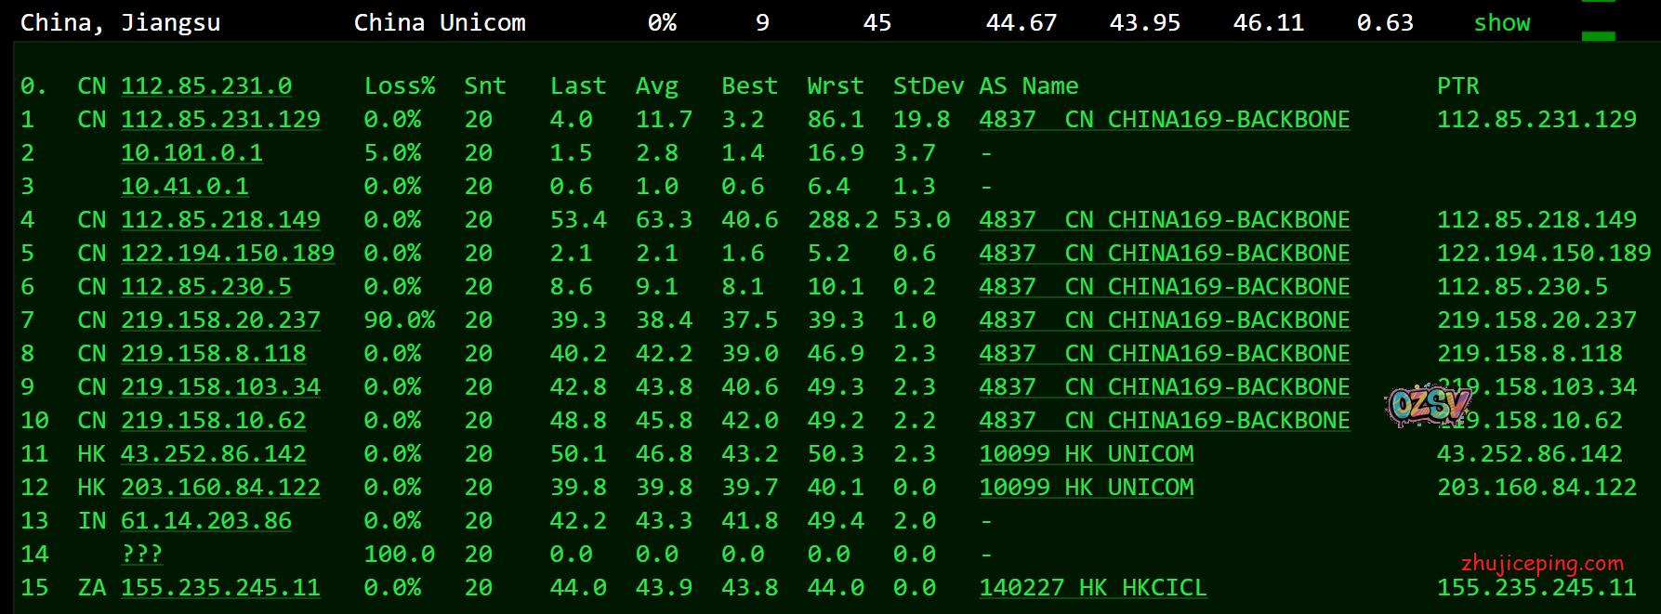Open the underlined 112.85.231.0 link on hop 0

(206, 86)
